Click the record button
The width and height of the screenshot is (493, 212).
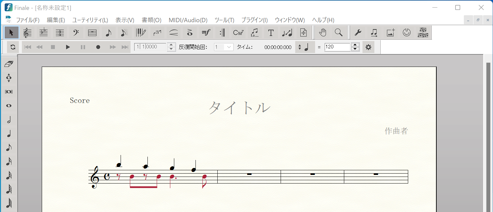[98, 47]
